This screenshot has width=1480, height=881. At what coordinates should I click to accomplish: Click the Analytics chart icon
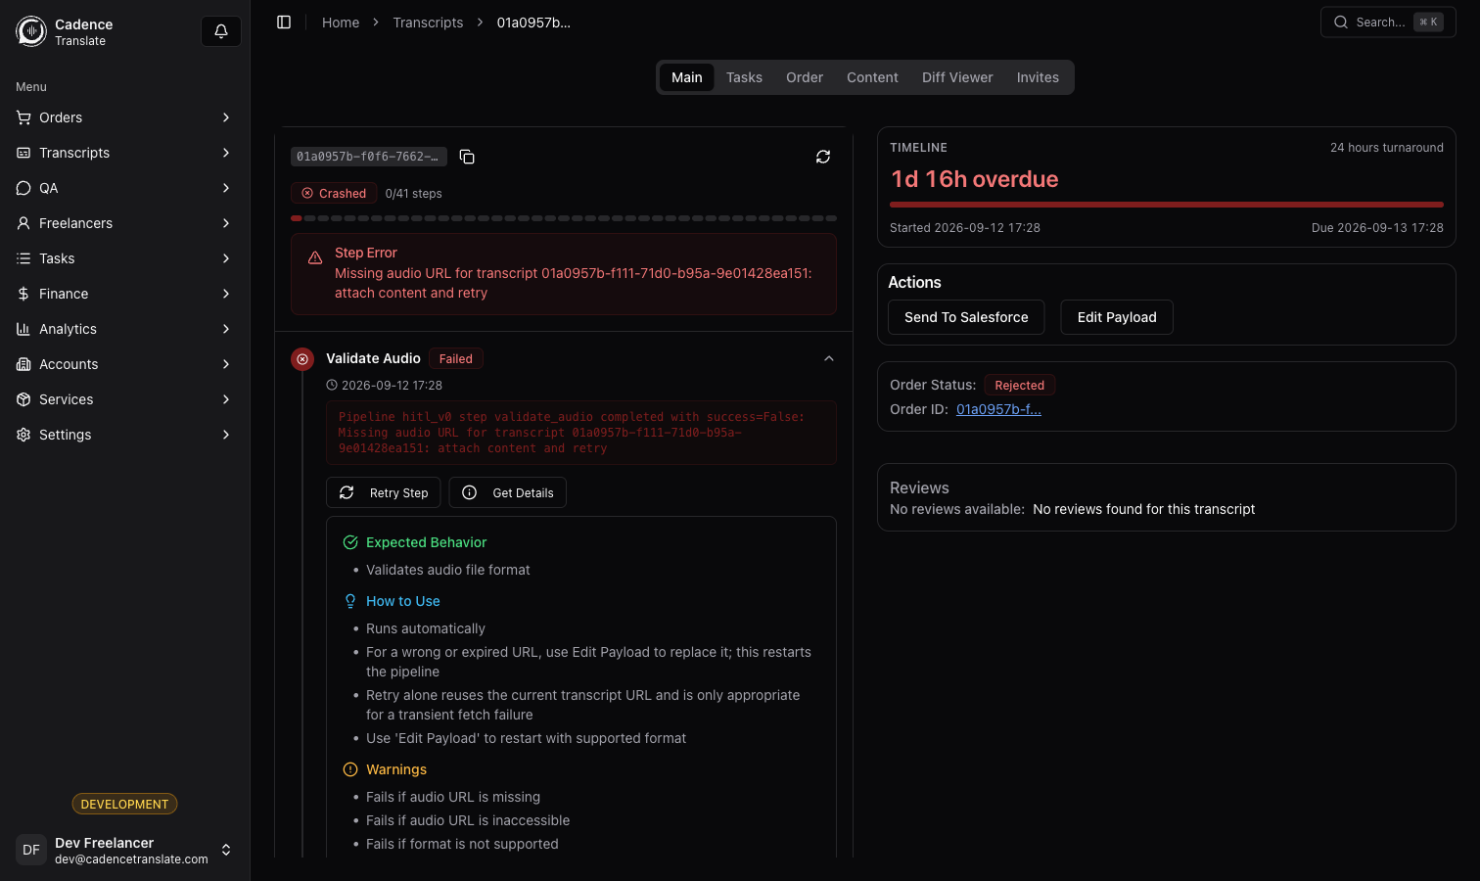click(x=23, y=329)
